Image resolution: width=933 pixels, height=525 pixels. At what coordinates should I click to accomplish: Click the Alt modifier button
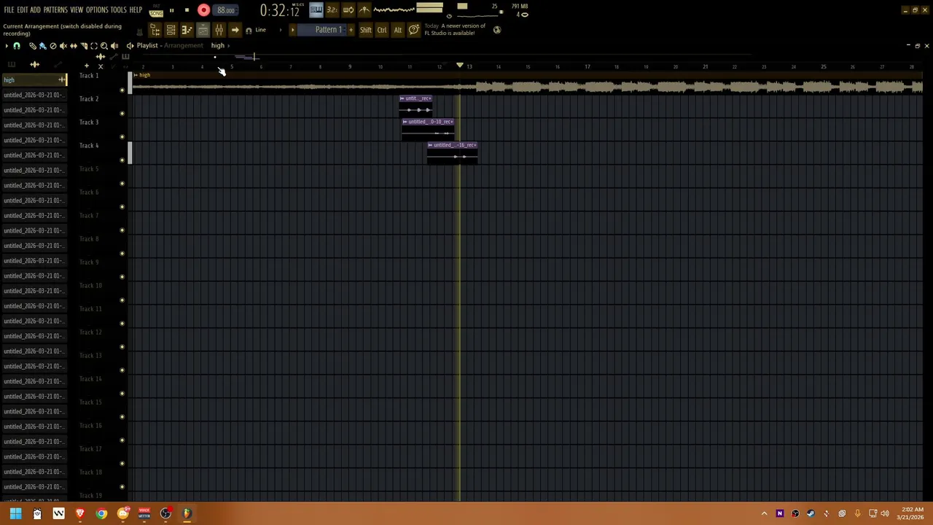tap(398, 30)
